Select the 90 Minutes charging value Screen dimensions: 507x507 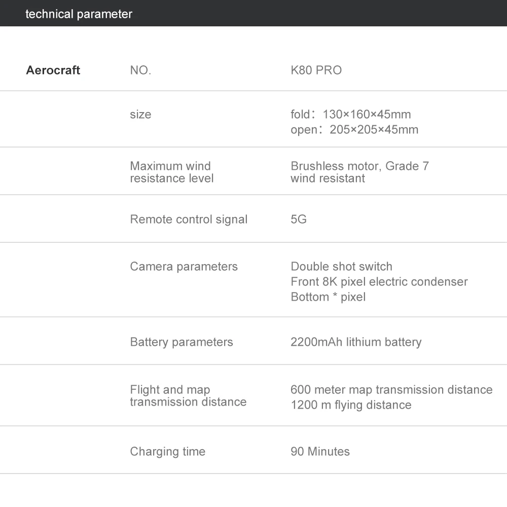tap(320, 451)
